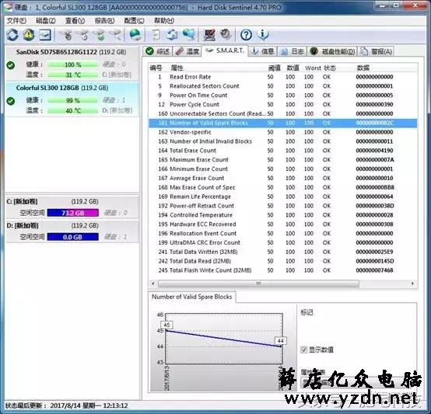Switch to the 温度 temperature tab
This screenshot has width=431, height=414.
pos(187,51)
